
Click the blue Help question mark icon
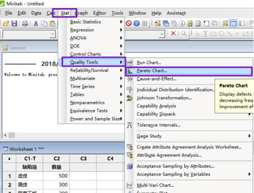point(136,23)
